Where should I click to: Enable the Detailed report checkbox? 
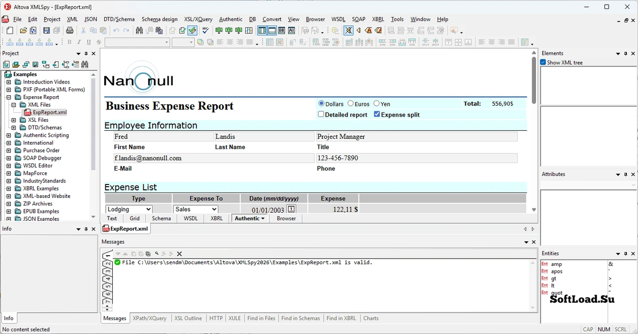(x=321, y=114)
